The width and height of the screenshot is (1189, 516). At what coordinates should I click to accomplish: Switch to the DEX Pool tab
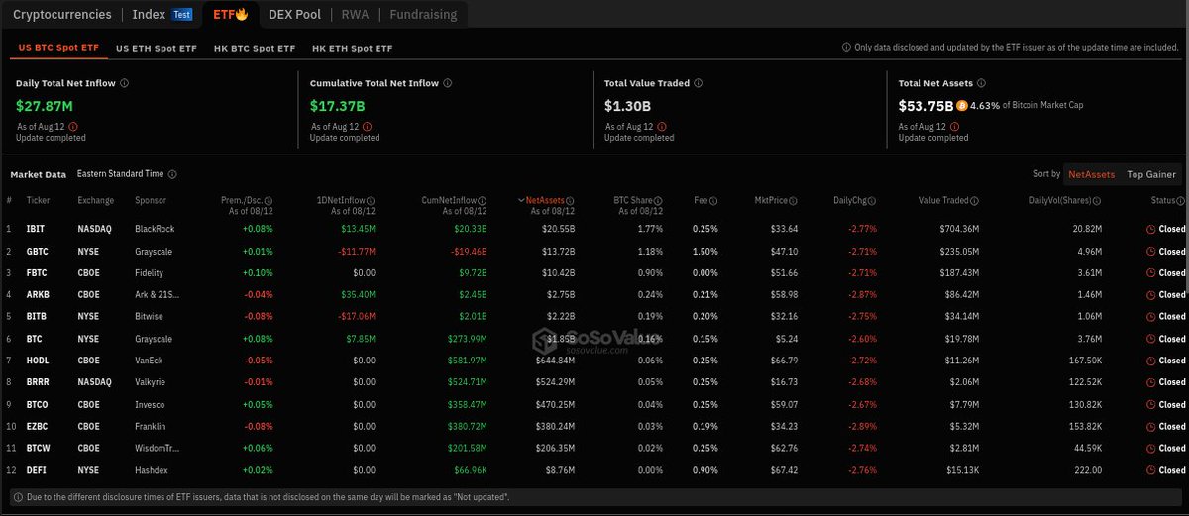296,14
